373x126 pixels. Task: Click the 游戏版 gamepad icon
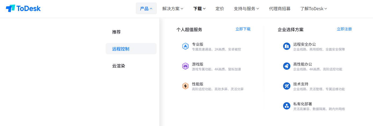(x=185, y=66)
